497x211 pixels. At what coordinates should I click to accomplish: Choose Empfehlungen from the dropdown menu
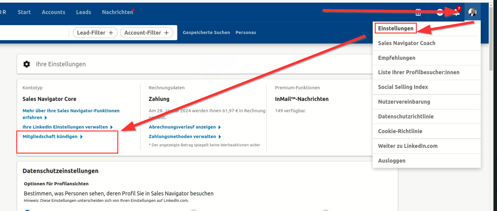click(427, 58)
